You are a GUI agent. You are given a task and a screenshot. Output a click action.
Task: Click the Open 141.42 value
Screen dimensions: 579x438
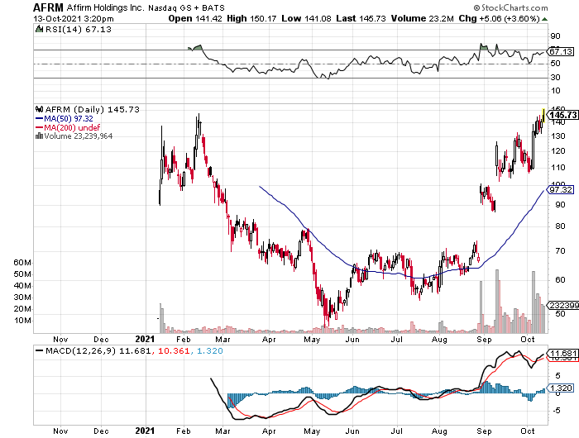pyautogui.click(x=195, y=18)
